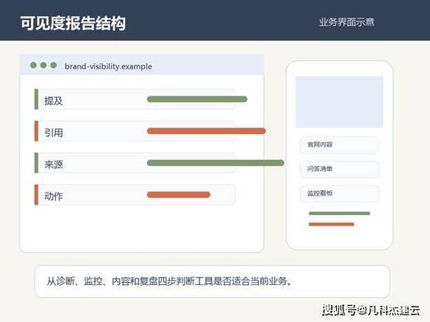Click the image placeholder in phone mockup

(x=340, y=102)
